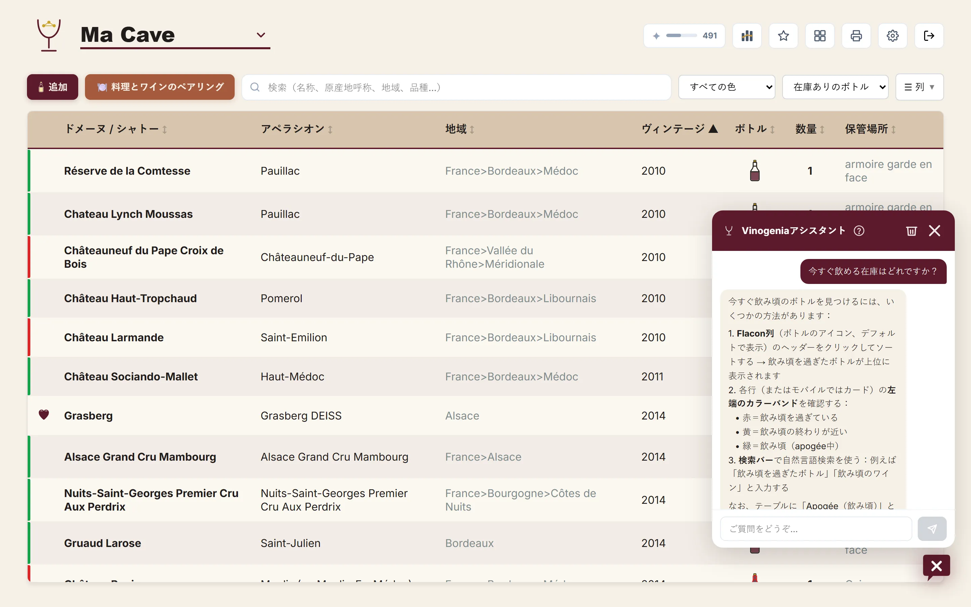Screen dimensions: 971x607
Task: Open the 在庫ありのボトル filter
Action: pyautogui.click(x=835, y=87)
